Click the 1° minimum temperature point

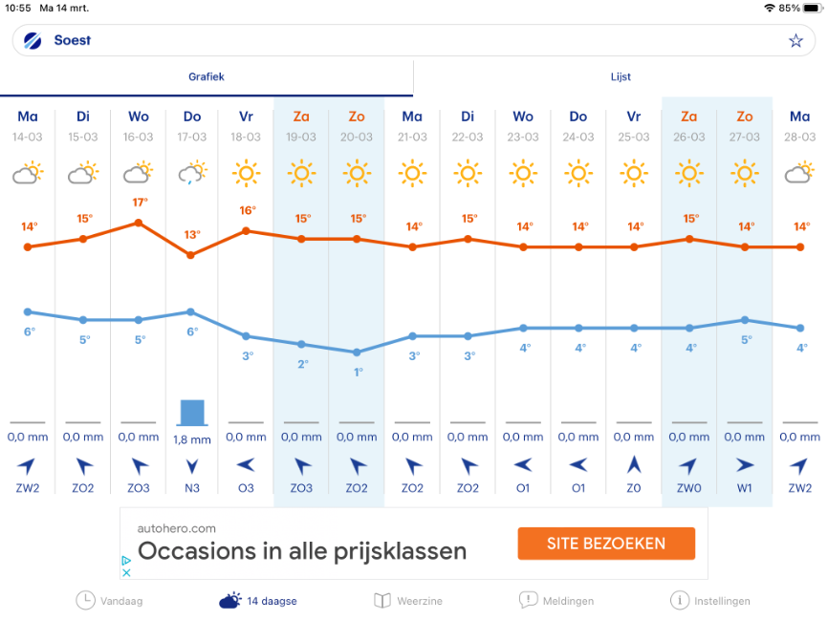click(x=357, y=353)
